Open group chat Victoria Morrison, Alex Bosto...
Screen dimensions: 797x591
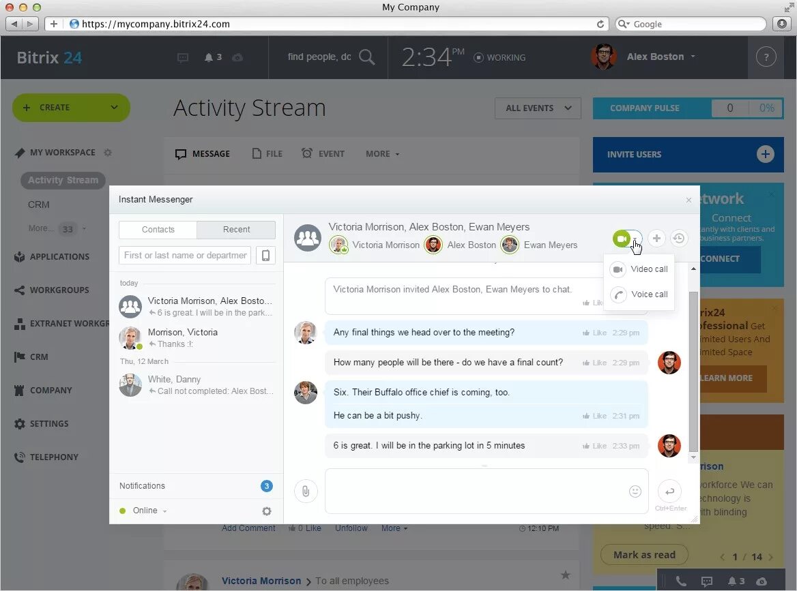(197, 306)
